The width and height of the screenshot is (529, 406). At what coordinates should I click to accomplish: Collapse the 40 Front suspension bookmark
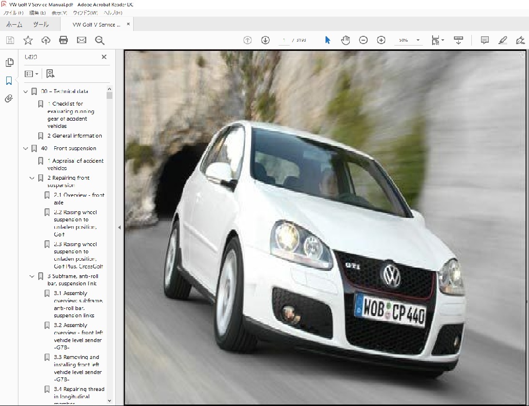(25, 149)
